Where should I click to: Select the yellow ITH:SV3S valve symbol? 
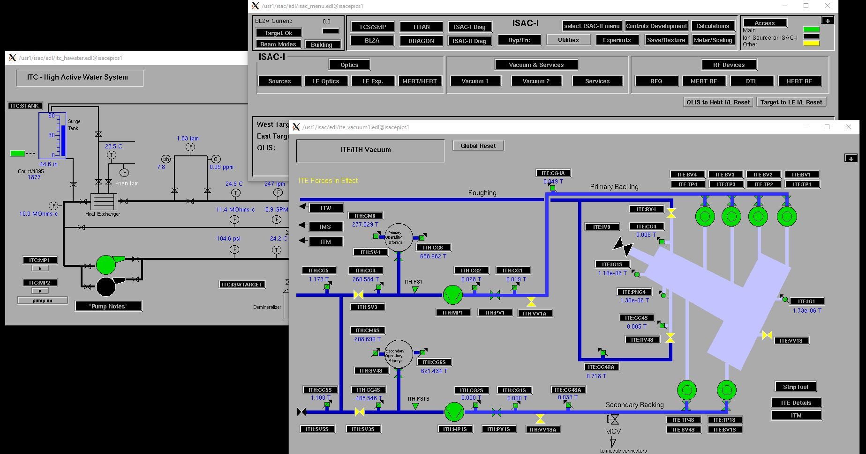click(360, 412)
